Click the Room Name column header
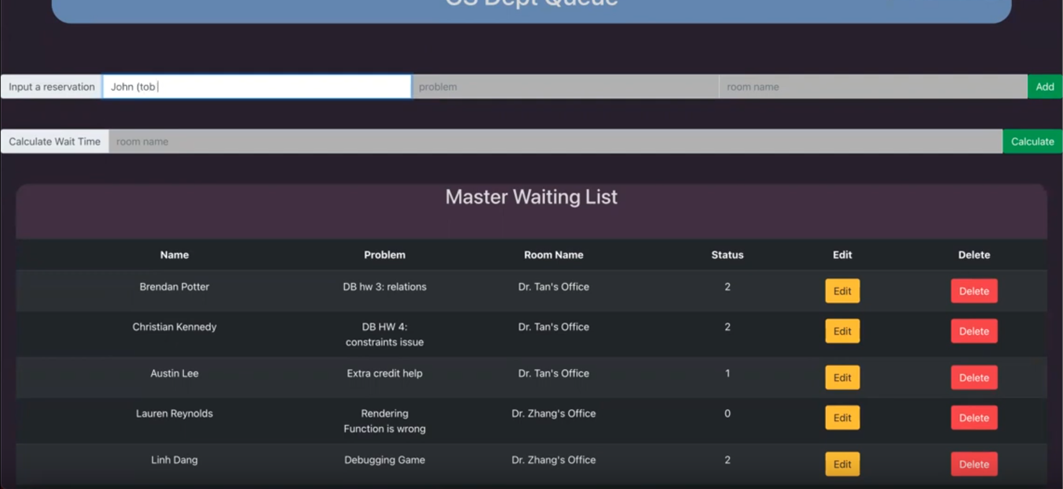Screen dimensions: 1063x489 [x=553, y=255]
